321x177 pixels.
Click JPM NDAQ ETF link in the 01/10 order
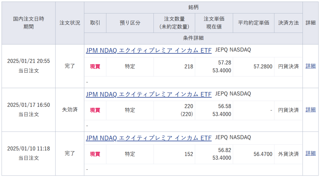pos(149,138)
